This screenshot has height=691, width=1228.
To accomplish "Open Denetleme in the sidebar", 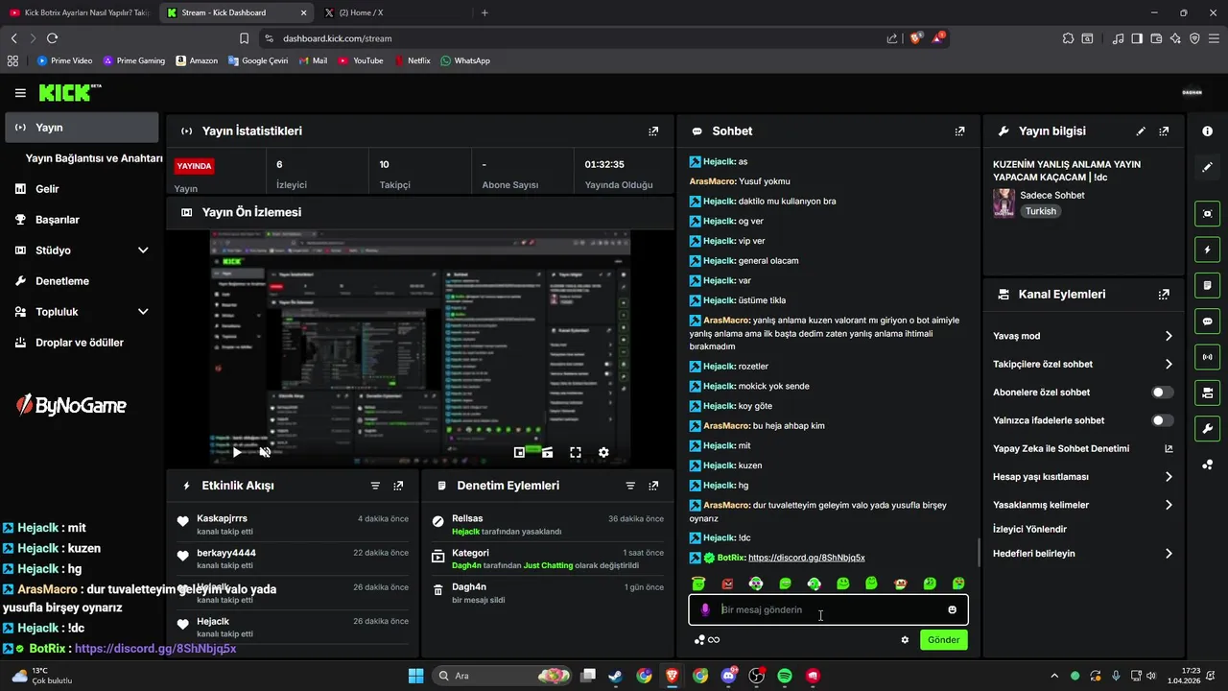I will coord(83,281).
